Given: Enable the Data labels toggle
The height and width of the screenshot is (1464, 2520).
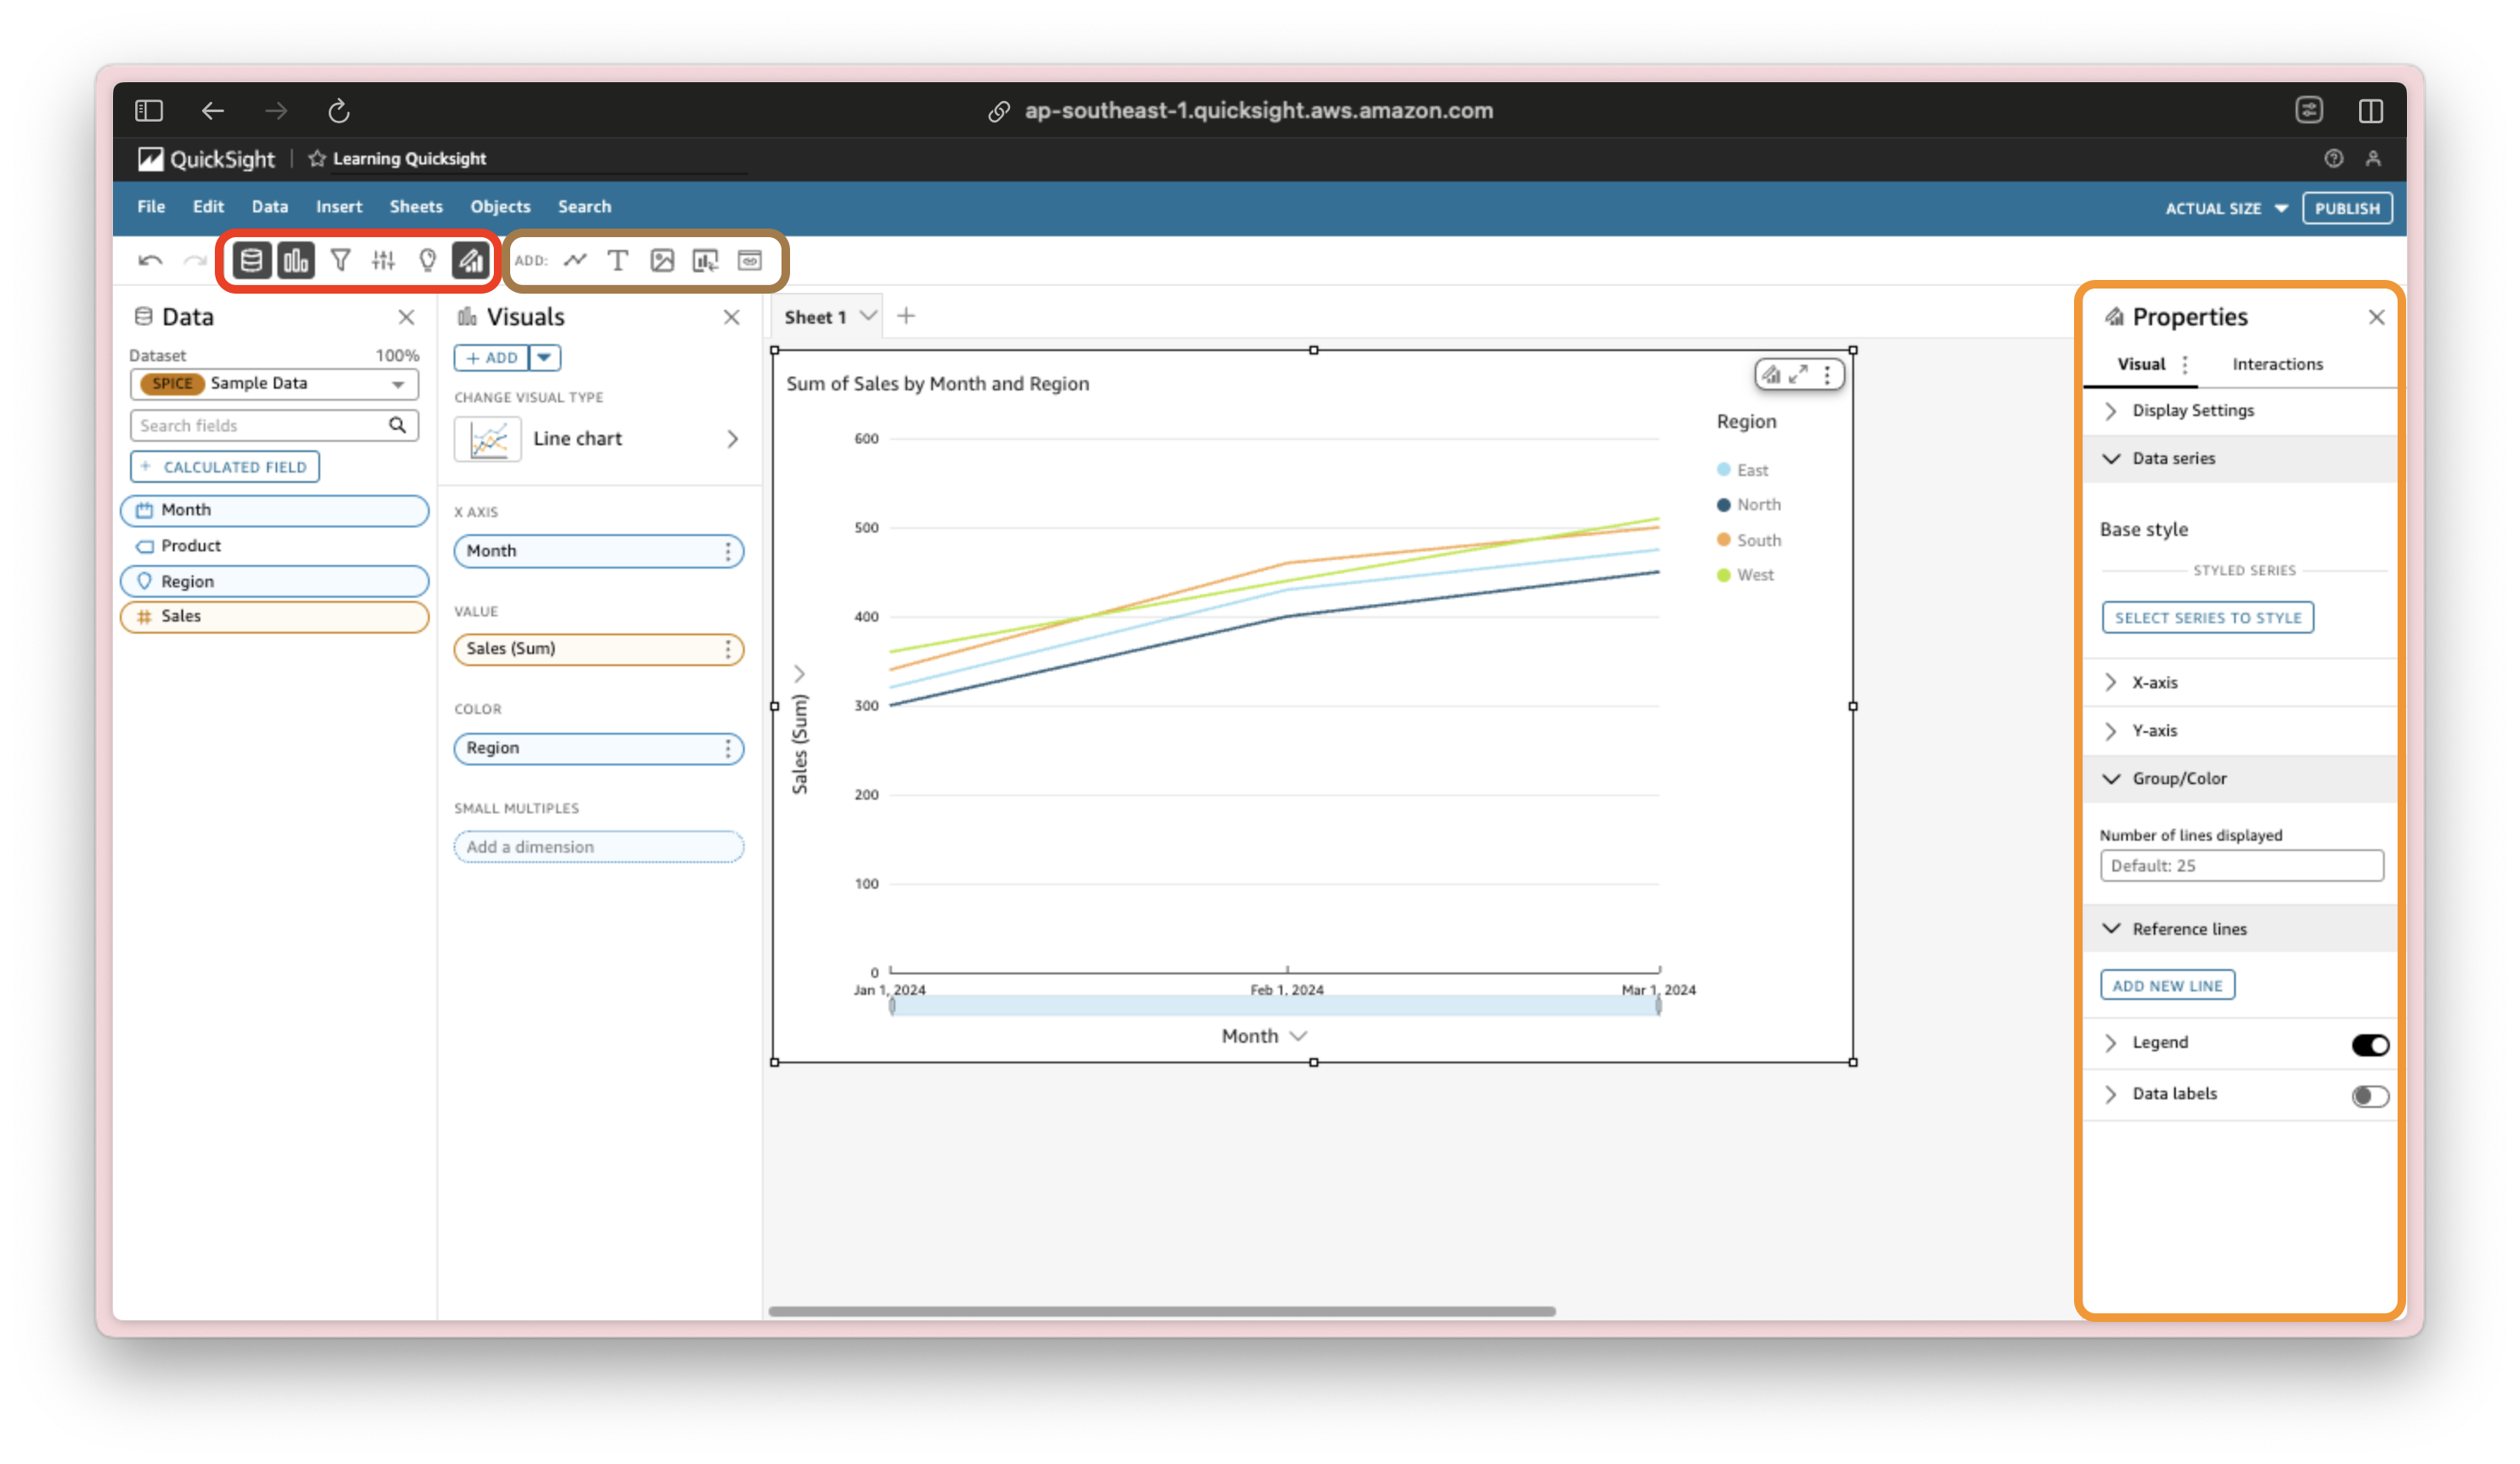Looking at the screenshot, I should (x=2369, y=1096).
